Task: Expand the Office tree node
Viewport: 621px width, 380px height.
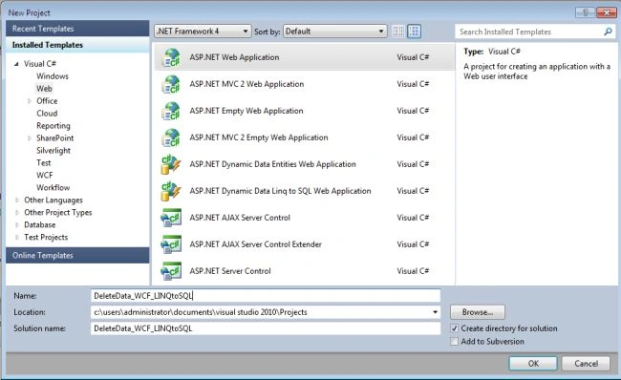Action: [30, 101]
